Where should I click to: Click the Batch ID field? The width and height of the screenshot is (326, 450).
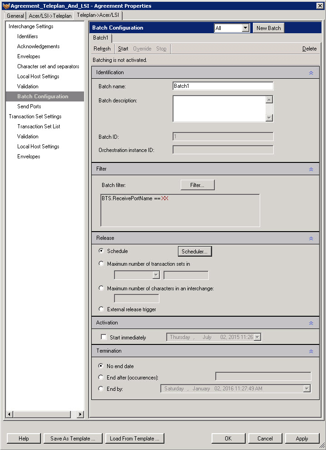pyautogui.click(x=223, y=137)
